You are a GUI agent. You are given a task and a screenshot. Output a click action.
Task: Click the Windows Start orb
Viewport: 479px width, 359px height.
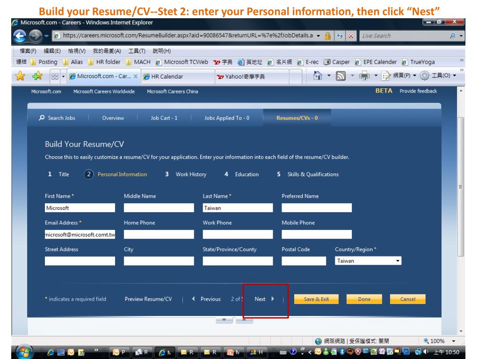[x=24, y=352]
